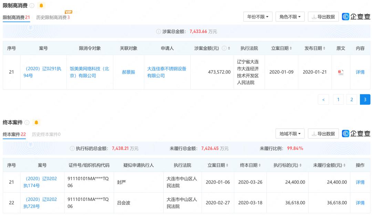Image resolution: width=372 pixels, height=215 pixels.
Task: Click unfulfilled total 7,426.45 万元
Action: [x=215, y=149]
